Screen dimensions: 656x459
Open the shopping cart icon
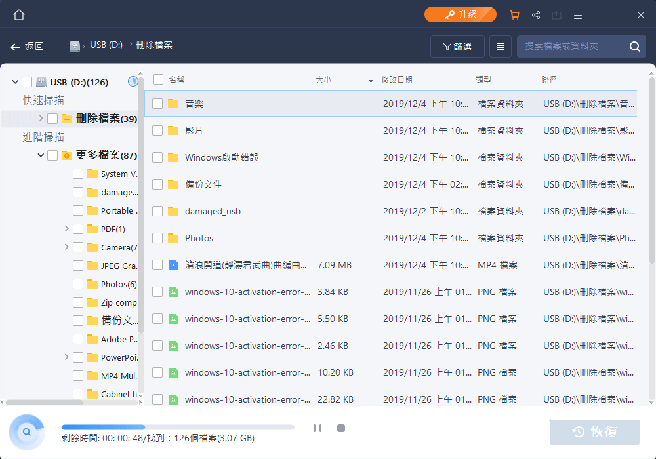coord(514,15)
